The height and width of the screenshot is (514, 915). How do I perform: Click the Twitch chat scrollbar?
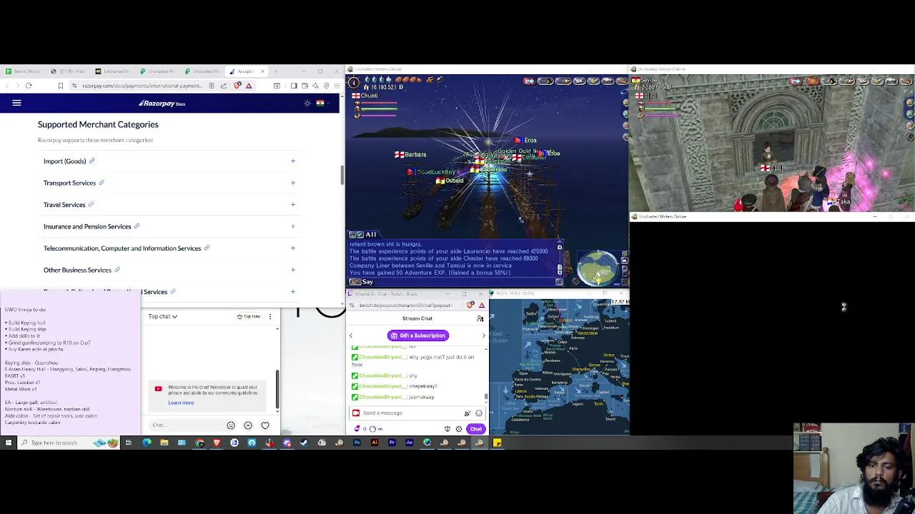(487, 396)
